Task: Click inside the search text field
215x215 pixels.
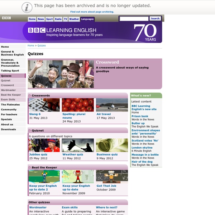Action: [x=134, y=19]
